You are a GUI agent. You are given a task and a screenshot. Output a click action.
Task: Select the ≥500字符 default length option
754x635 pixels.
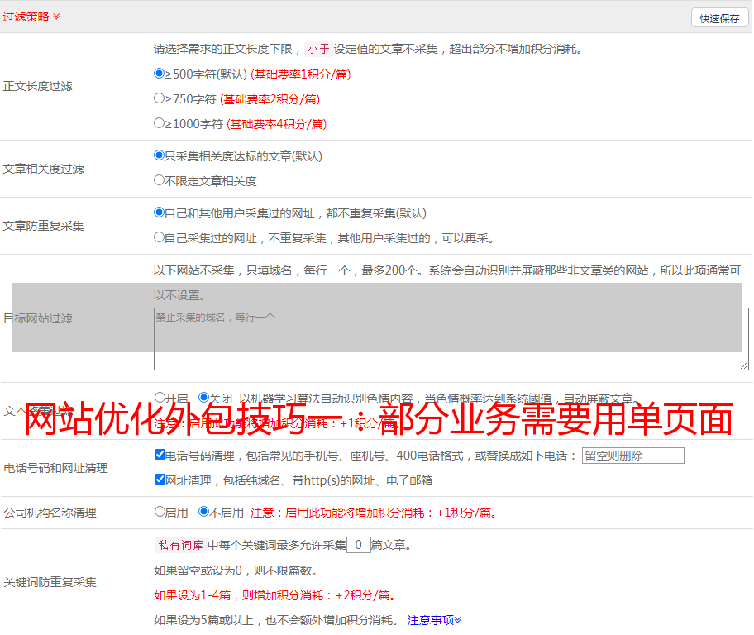click(160, 74)
